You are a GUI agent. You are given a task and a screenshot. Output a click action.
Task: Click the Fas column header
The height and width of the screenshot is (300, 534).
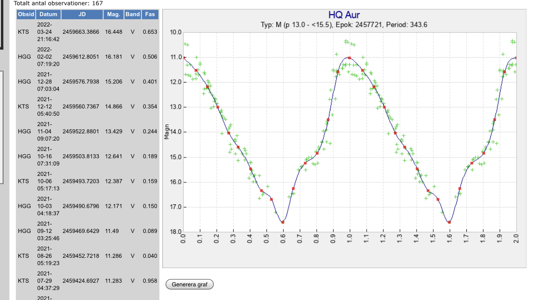(150, 15)
